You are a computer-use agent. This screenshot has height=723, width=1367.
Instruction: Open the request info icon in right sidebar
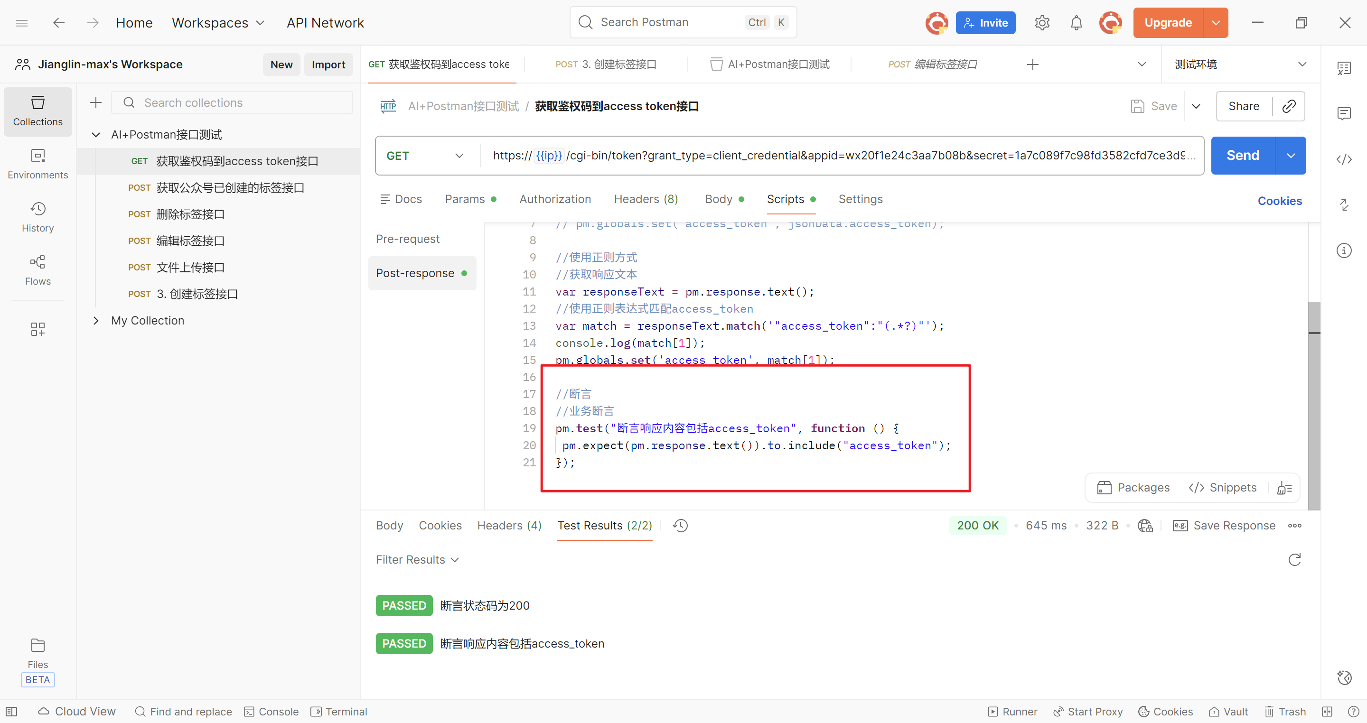point(1344,250)
